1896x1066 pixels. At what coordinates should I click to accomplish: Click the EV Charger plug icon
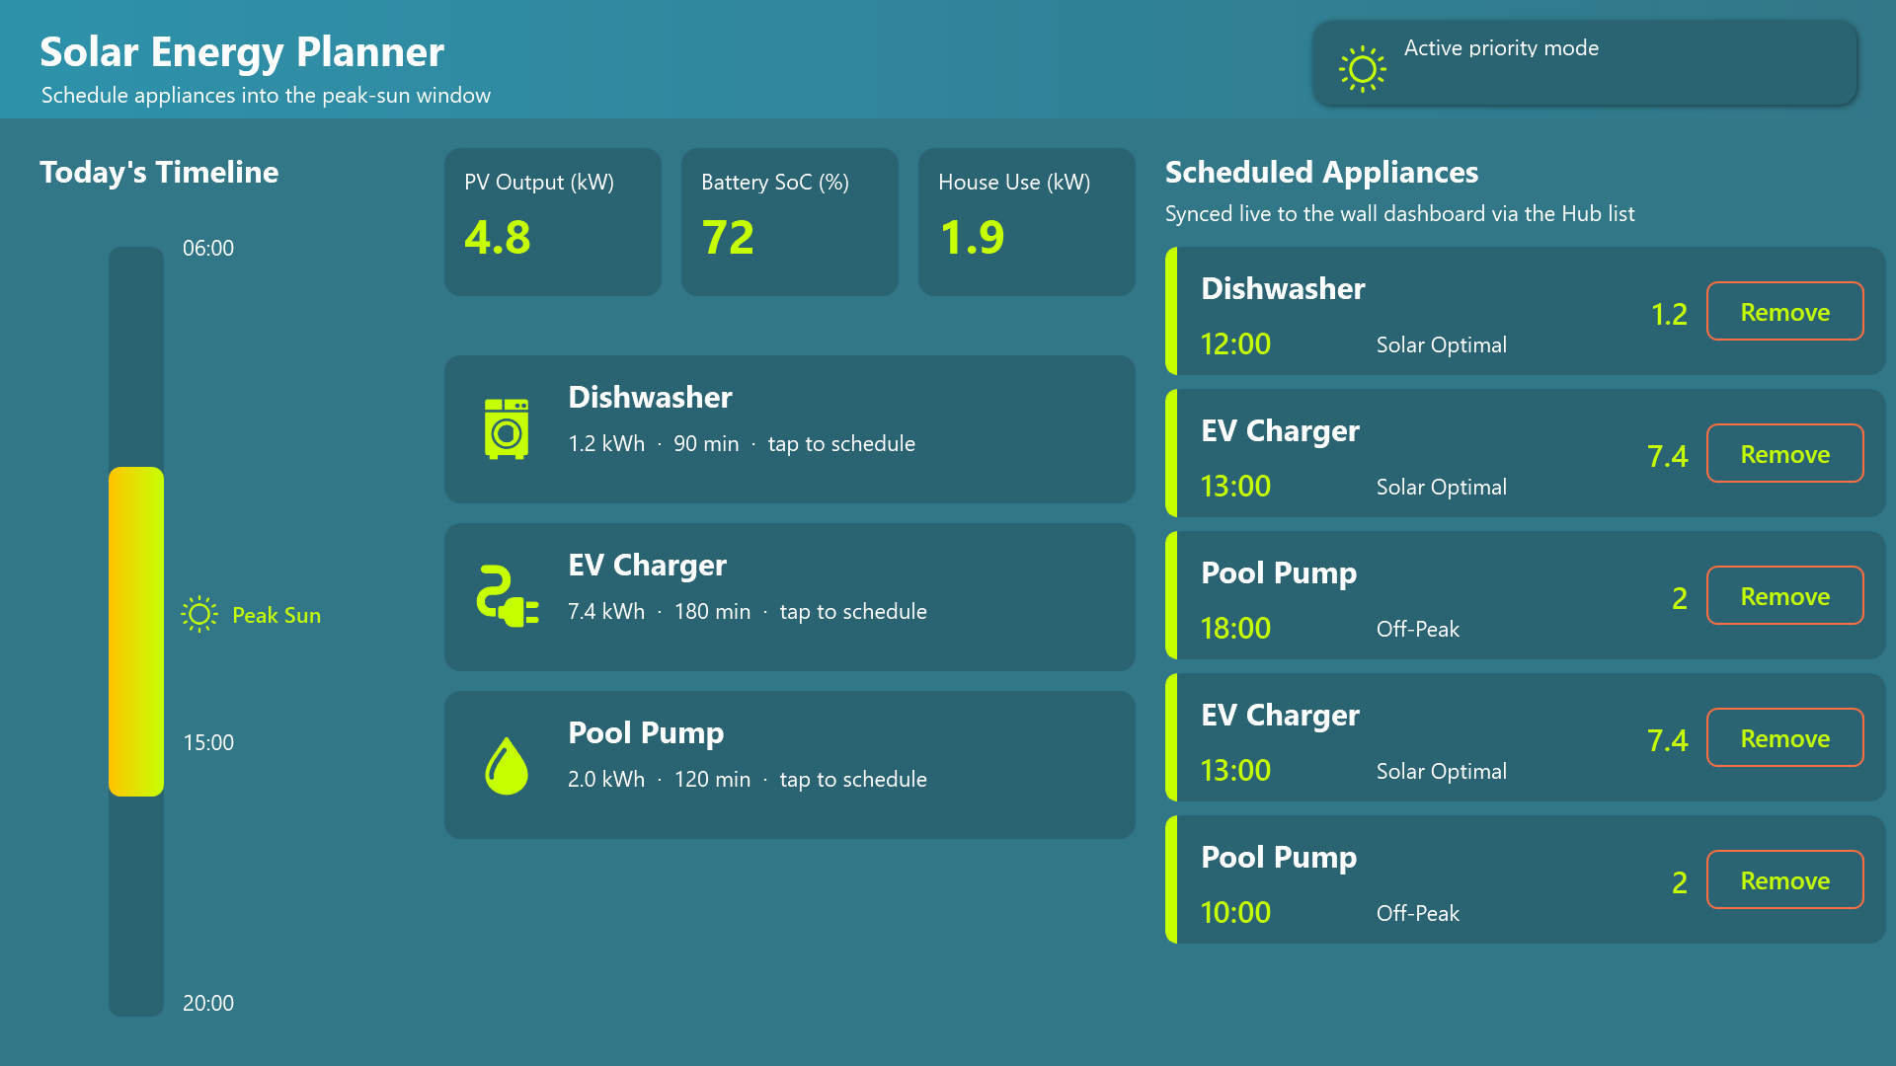point(507,597)
